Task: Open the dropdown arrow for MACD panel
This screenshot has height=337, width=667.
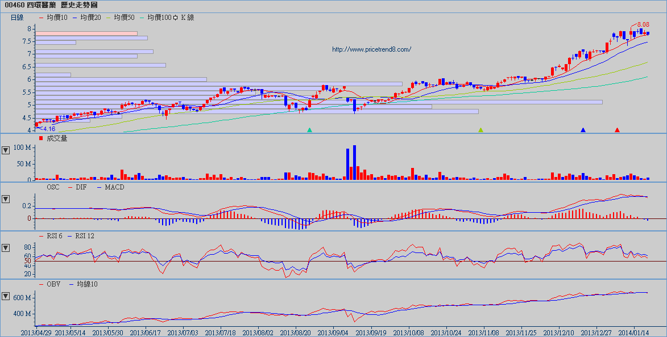Action: 6,199
